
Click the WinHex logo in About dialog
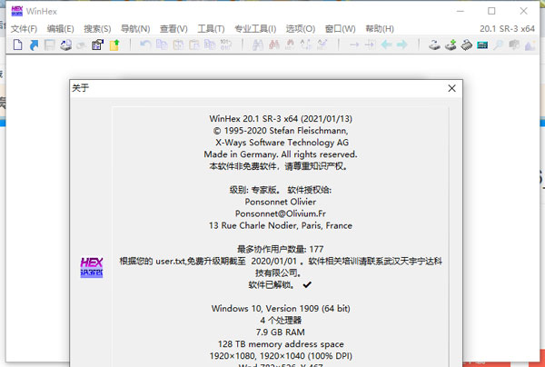point(92,266)
